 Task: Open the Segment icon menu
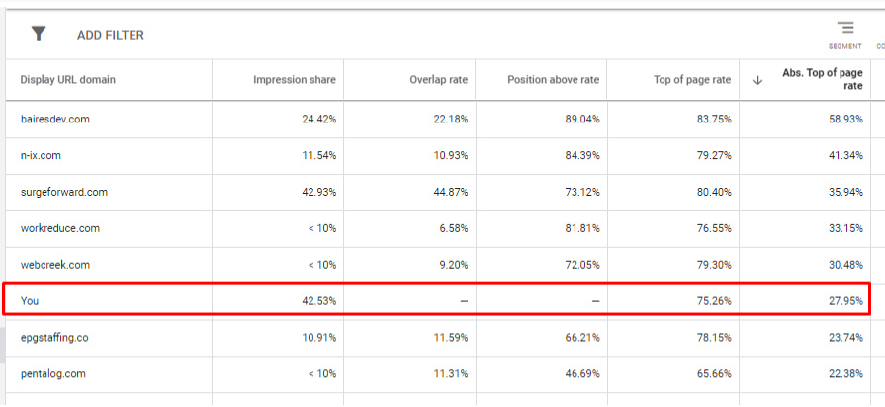coord(844,33)
